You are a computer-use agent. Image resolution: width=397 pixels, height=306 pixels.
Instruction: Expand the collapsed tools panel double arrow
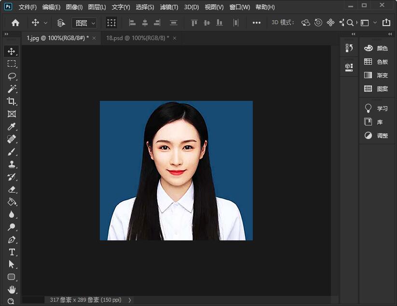click(6, 34)
